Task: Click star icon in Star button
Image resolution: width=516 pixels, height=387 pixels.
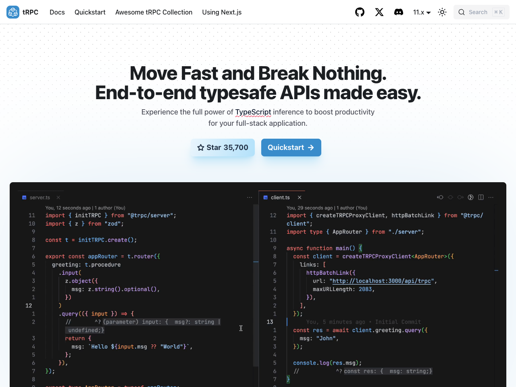Action: click(x=201, y=148)
